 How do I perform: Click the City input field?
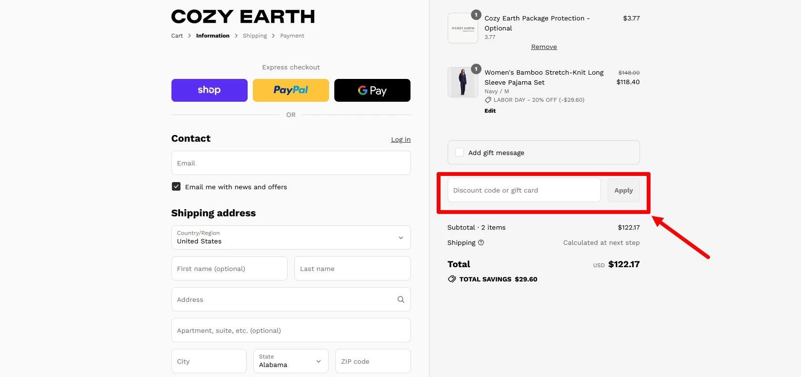209,361
